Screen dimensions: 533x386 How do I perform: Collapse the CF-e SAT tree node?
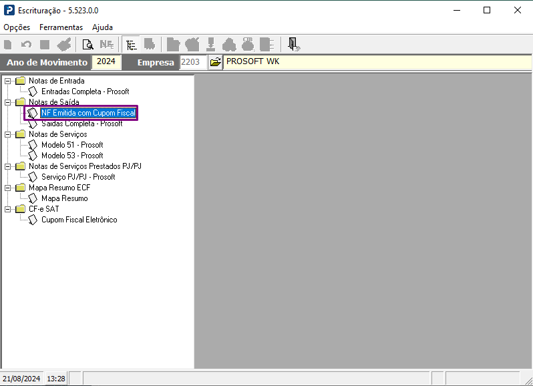pos(7,209)
